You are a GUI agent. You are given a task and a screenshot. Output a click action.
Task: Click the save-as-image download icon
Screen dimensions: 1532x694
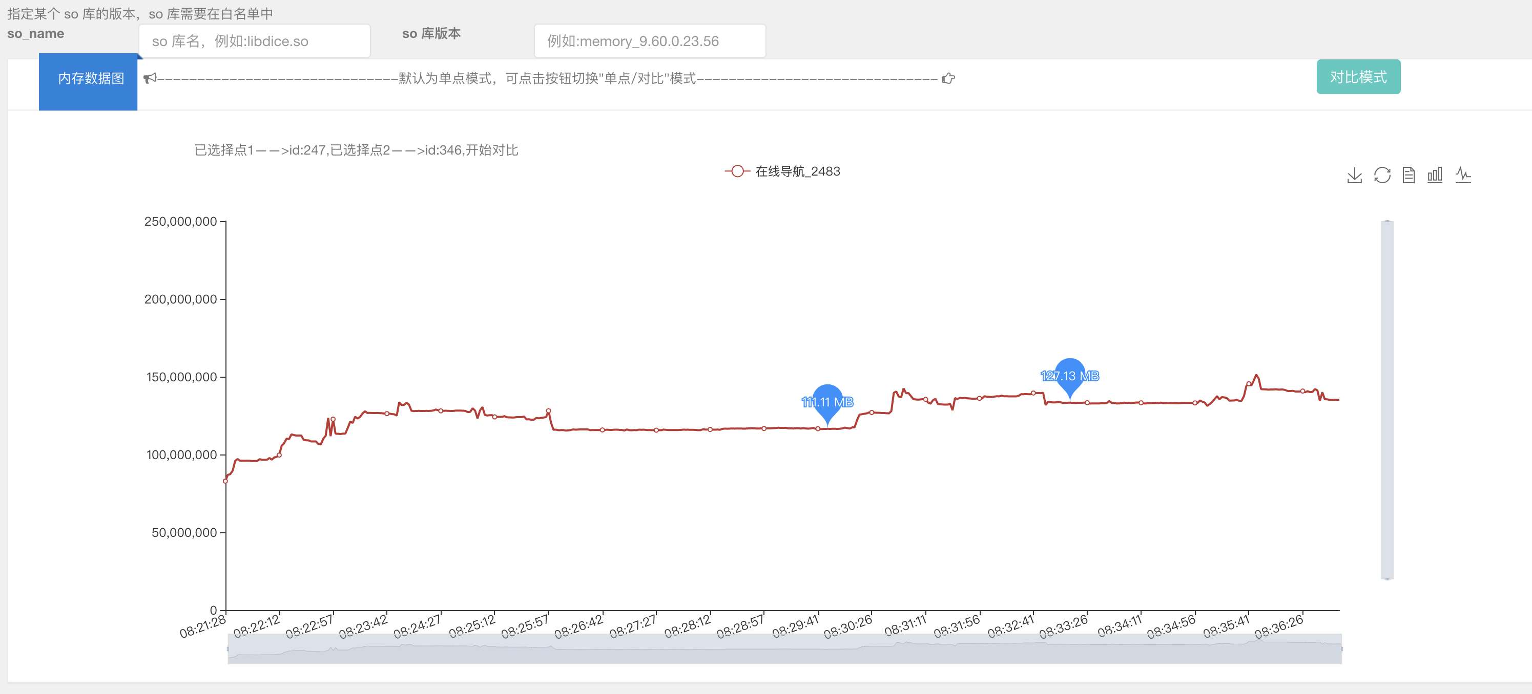click(1354, 175)
